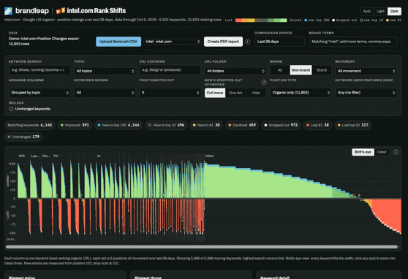The height and width of the screenshot is (279, 408).
Task: Switch theme to Light
Action: point(380,11)
